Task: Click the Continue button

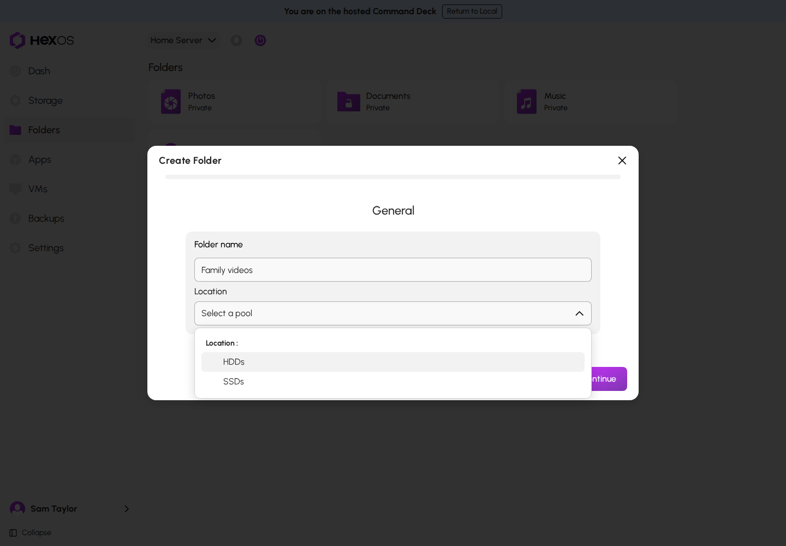Action: click(609, 379)
